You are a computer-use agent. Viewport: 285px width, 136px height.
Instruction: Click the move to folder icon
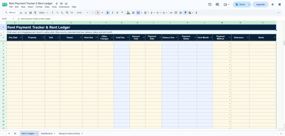click(61, 4)
